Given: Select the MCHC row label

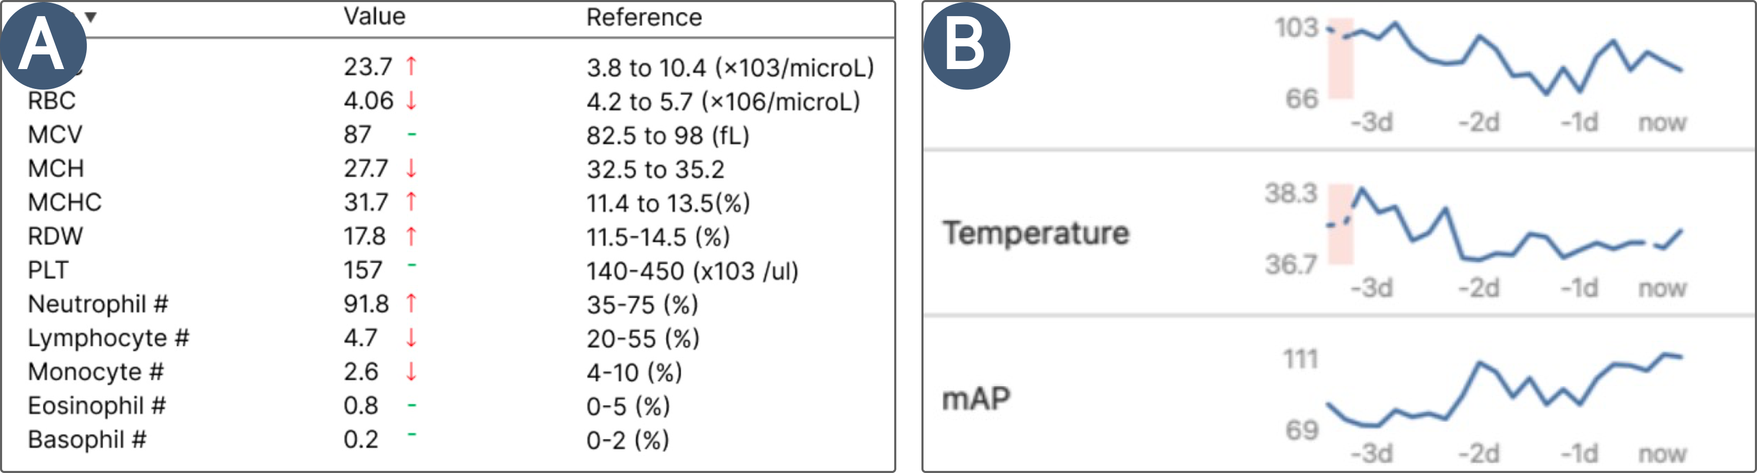Looking at the screenshot, I should (x=65, y=202).
